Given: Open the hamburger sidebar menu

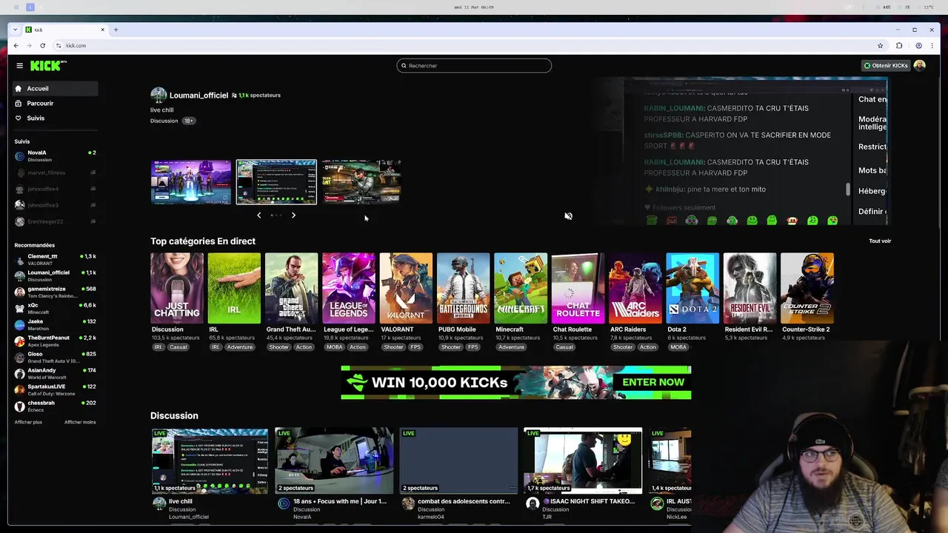Looking at the screenshot, I should point(19,65).
